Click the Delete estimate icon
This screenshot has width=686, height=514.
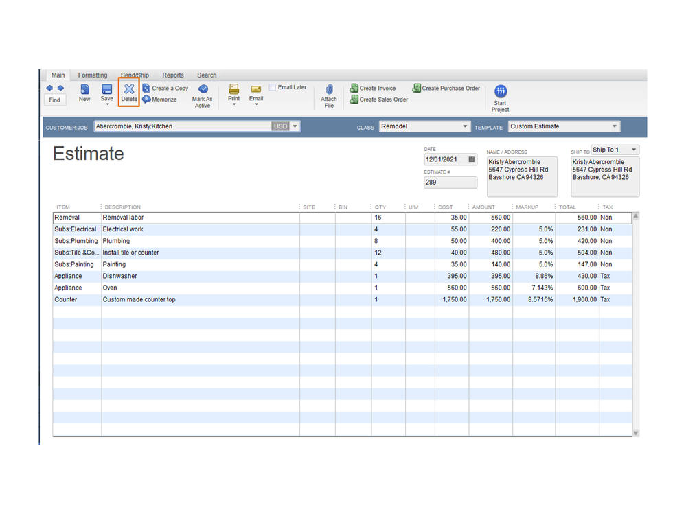[x=129, y=89]
